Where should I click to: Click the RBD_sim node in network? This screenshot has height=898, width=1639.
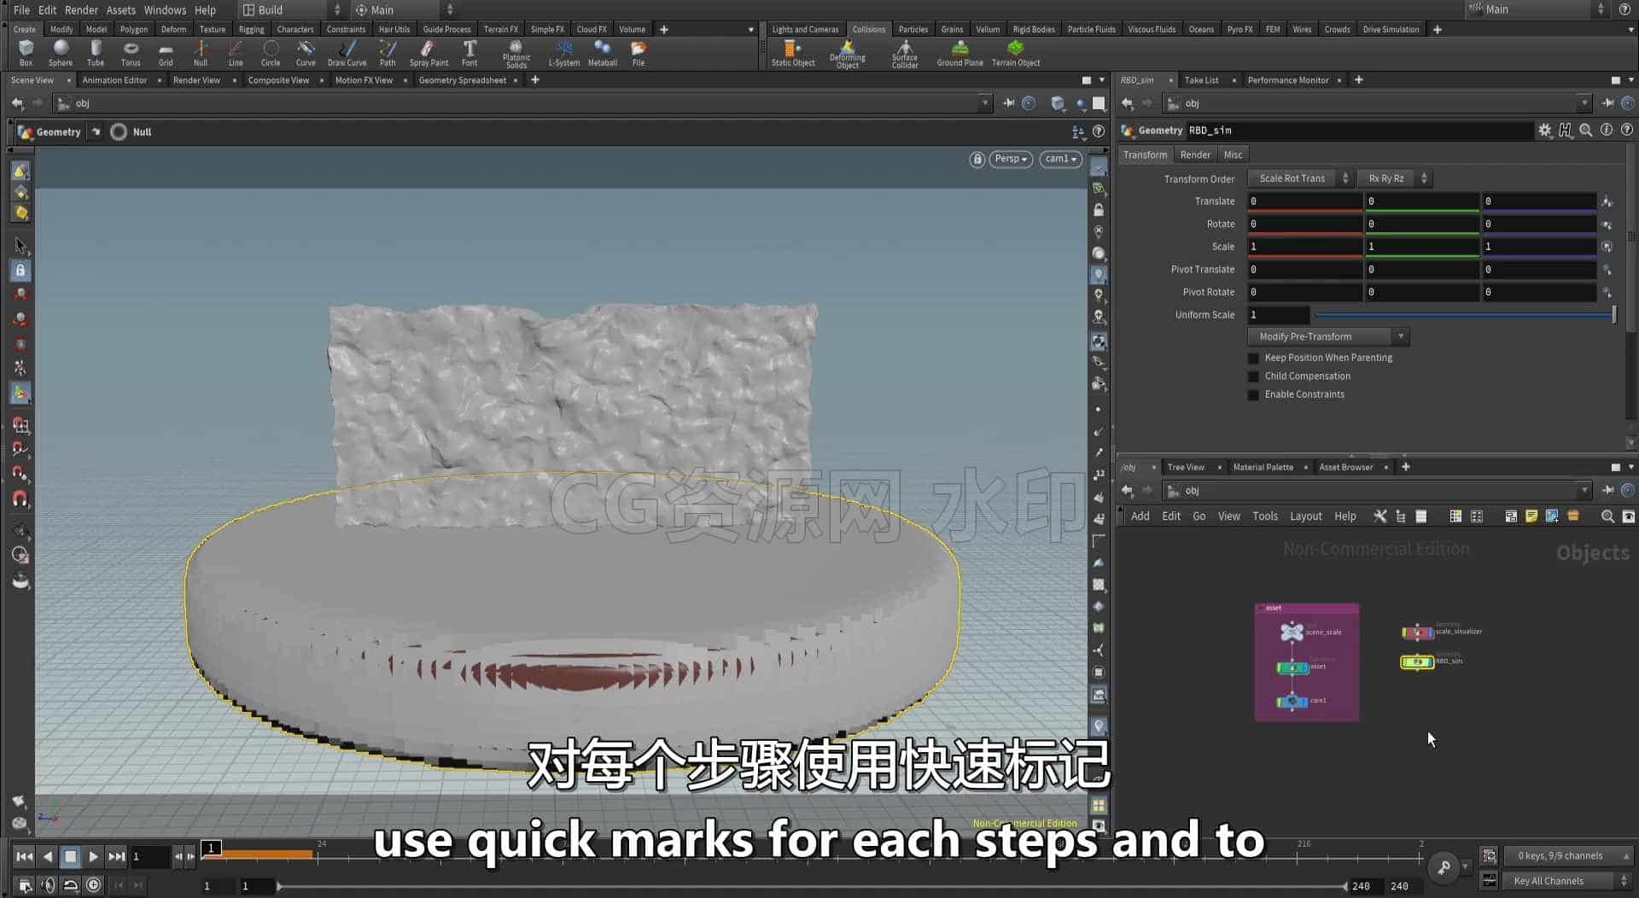tap(1417, 662)
